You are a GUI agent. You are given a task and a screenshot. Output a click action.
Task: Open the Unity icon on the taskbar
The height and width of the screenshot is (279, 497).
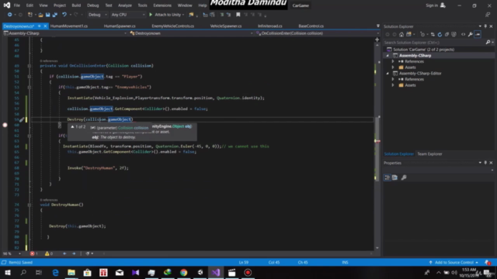click(x=200, y=272)
